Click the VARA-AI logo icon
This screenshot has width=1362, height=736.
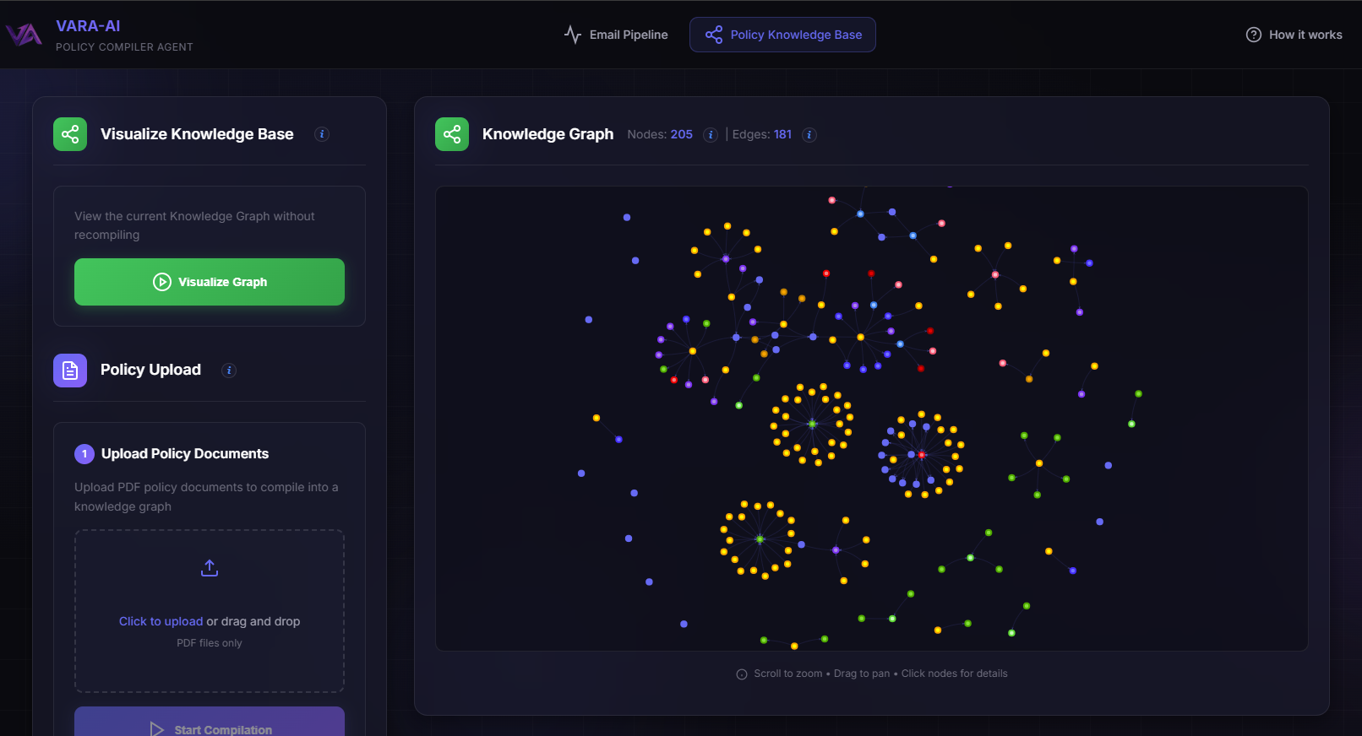(24, 35)
